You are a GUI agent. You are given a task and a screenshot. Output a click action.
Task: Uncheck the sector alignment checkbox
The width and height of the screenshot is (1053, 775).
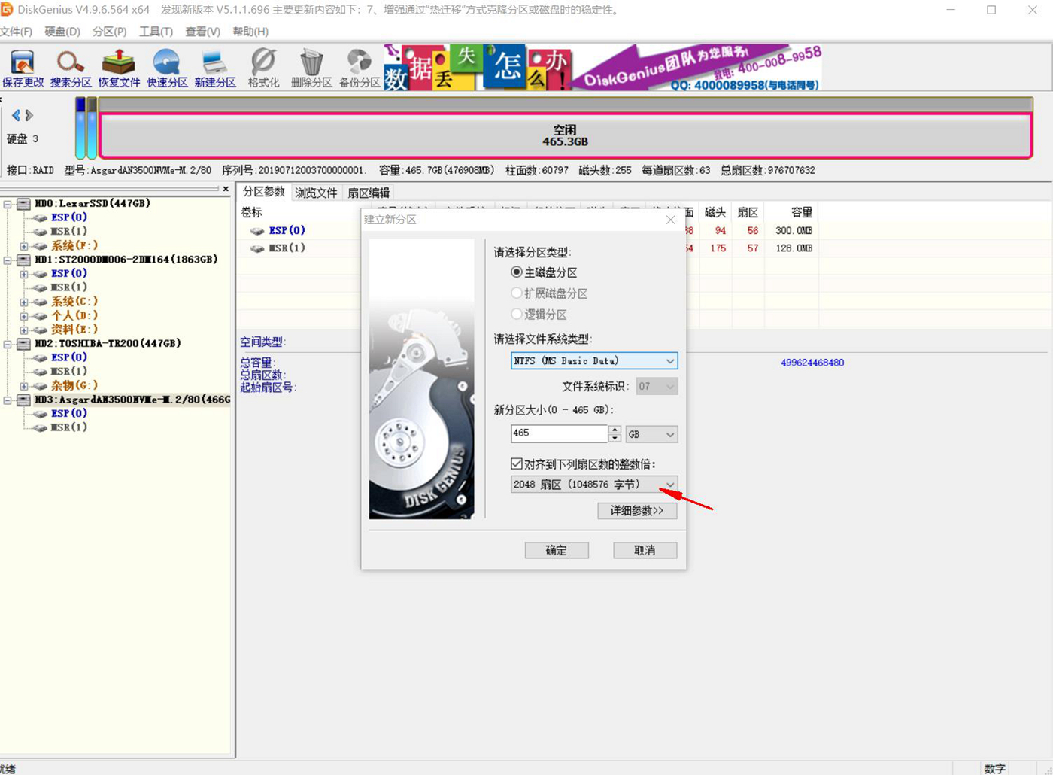pyautogui.click(x=517, y=463)
